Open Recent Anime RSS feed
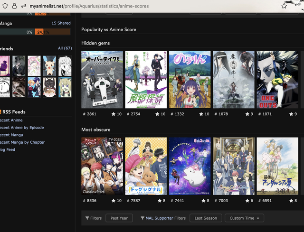The width and height of the screenshot is (304, 232). click(11, 120)
